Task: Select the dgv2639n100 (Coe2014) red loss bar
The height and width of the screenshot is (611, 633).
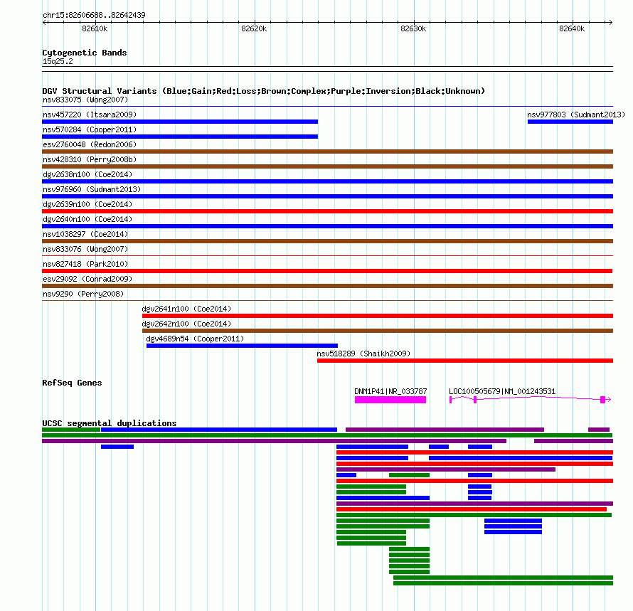Action: click(327, 211)
